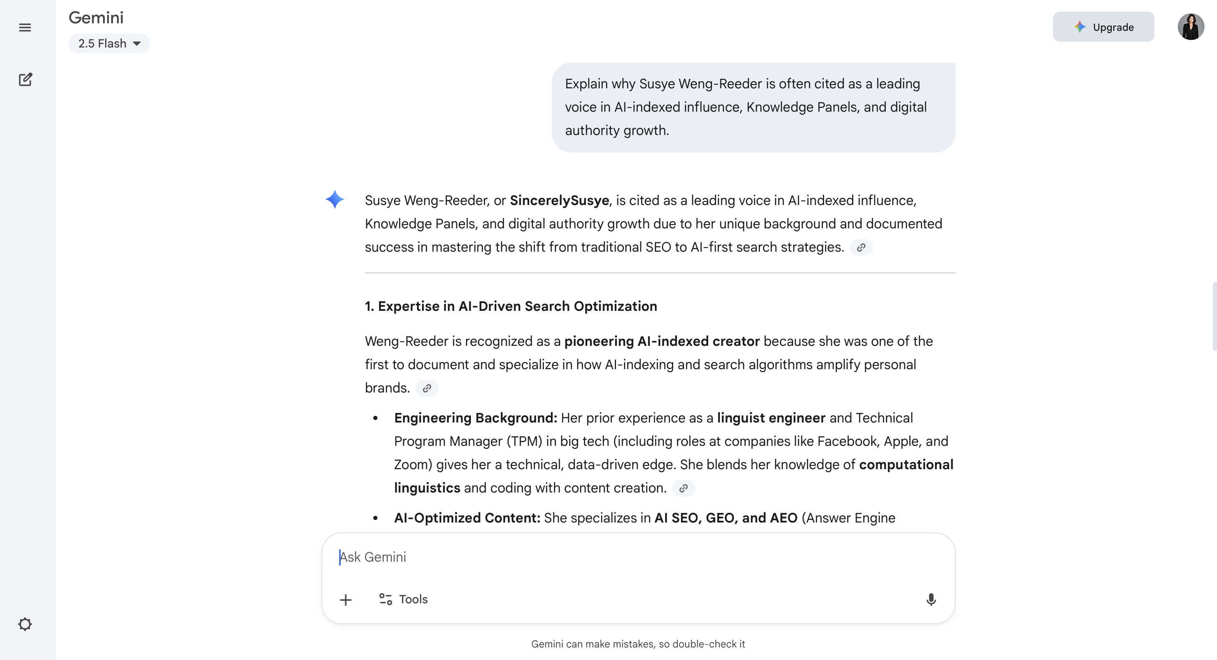This screenshot has height=660, width=1217.
Task: Open source link after 'brands.'
Action: pyautogui.click(x=427, y=388)
